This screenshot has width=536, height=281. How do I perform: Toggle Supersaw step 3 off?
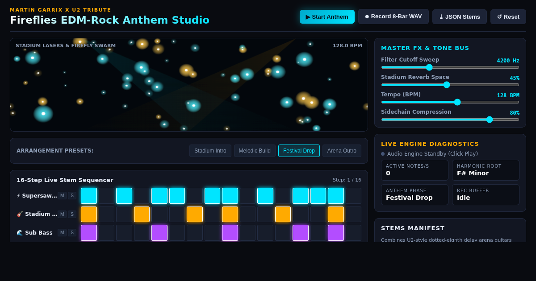click(x=124, y=196)
